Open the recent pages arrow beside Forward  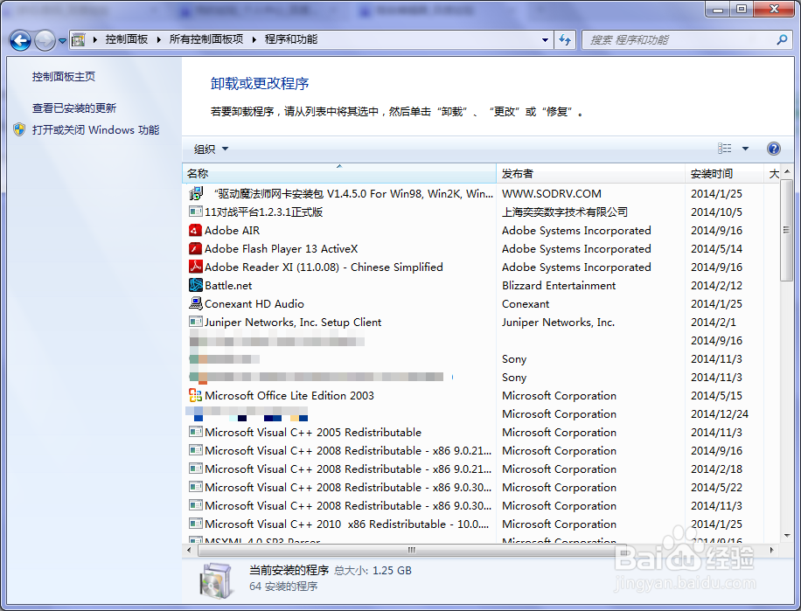pos(62,41)
